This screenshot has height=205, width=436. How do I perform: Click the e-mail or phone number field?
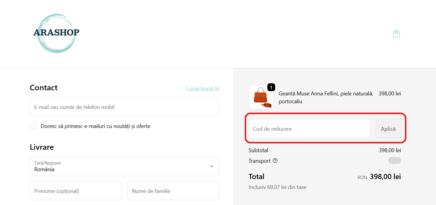[125, 107]
